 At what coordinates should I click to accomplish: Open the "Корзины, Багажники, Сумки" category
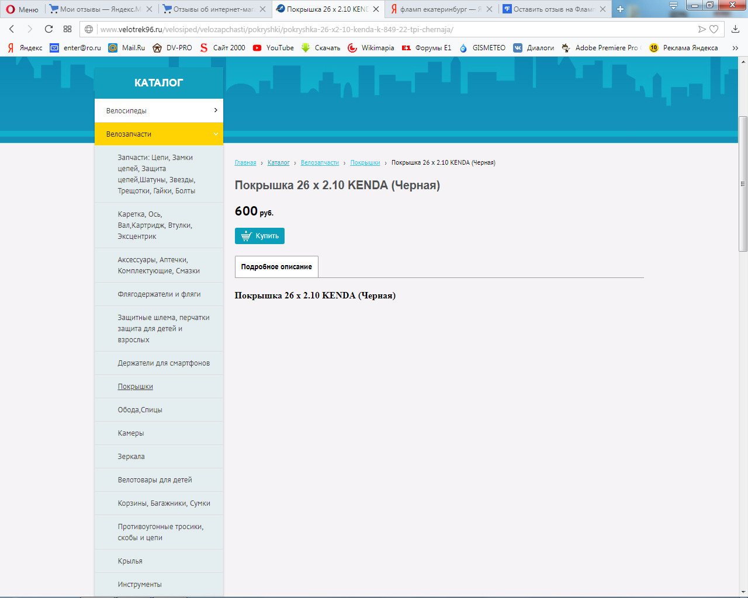[x=159, y=503]
